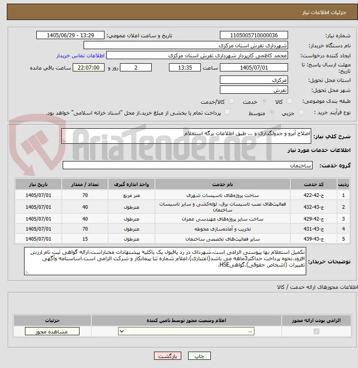
Task: Click the deadline time field 13:35
Action: [185, 68]
